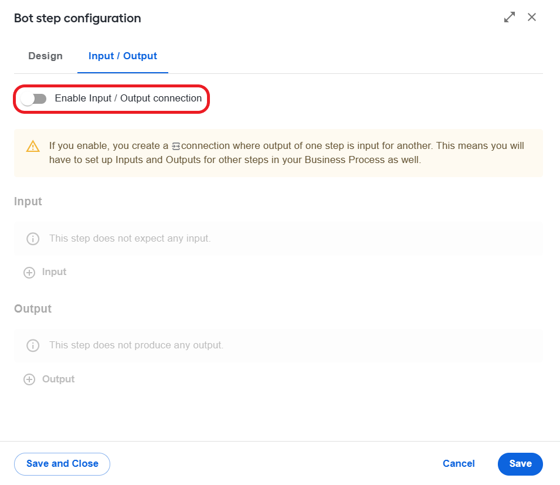Cancel the bot step configuration
The width and height of the screenshot is (560, 485).
pos(459,463)
